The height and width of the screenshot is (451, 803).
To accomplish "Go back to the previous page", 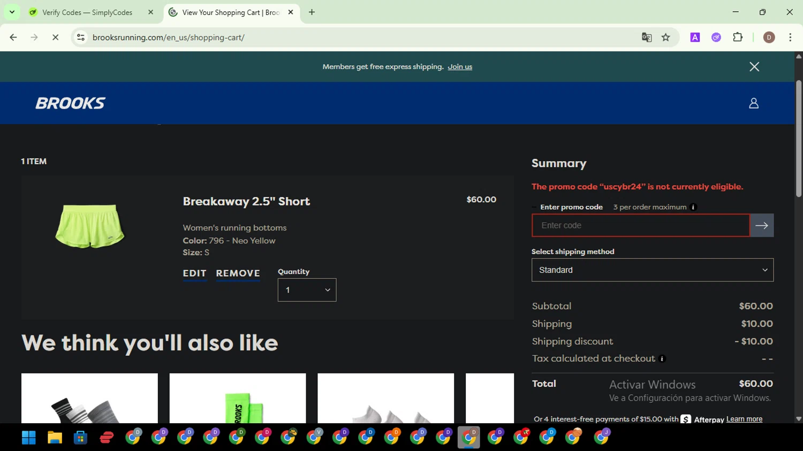I will pyautogui.click(x=13, y=37).
